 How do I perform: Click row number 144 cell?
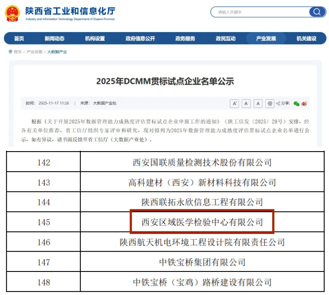pos(44,202)
